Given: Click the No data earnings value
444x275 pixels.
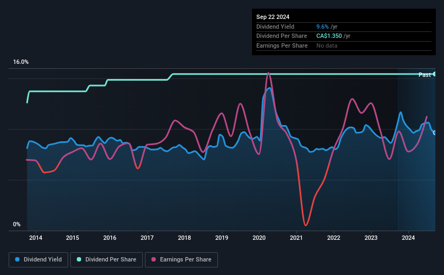Looking at the screenshot, I should click(327, 45).
